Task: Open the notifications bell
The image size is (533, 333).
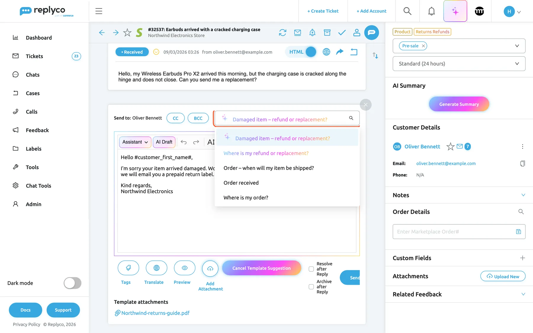Action: (431, 11)
